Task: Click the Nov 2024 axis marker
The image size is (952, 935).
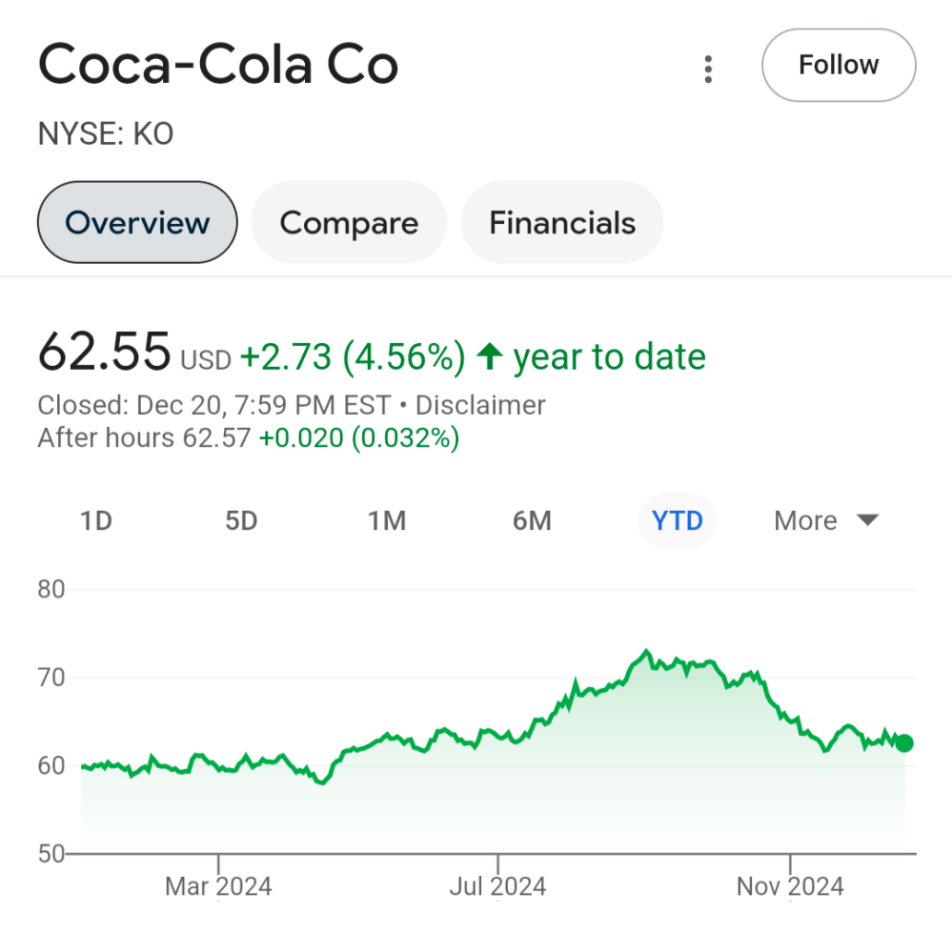Action: [790, 886]
